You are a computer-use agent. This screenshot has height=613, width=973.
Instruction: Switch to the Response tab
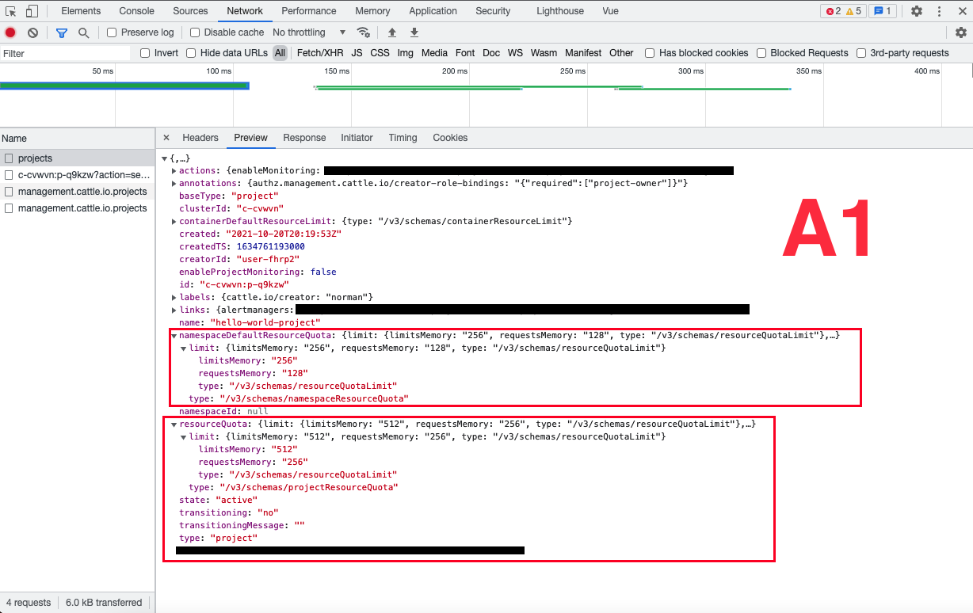(304, 138)
